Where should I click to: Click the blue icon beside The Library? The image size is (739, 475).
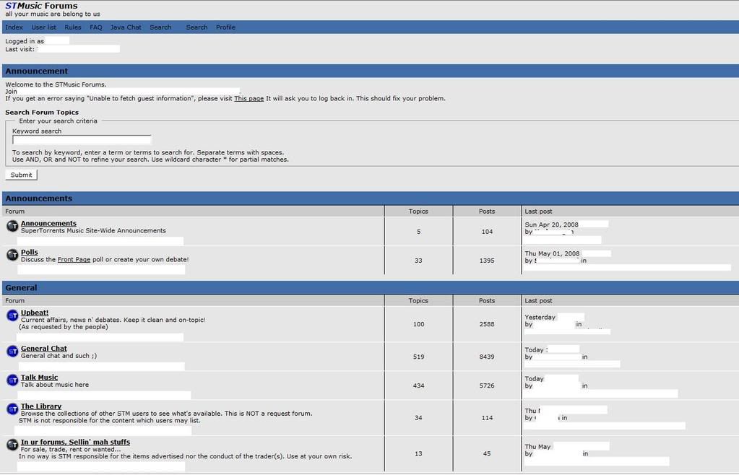12,409
